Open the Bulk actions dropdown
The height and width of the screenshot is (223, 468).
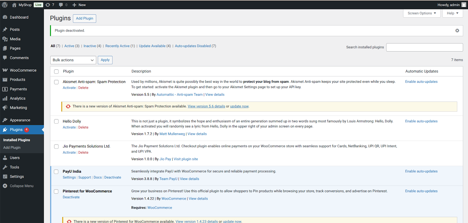pos(73,60)
